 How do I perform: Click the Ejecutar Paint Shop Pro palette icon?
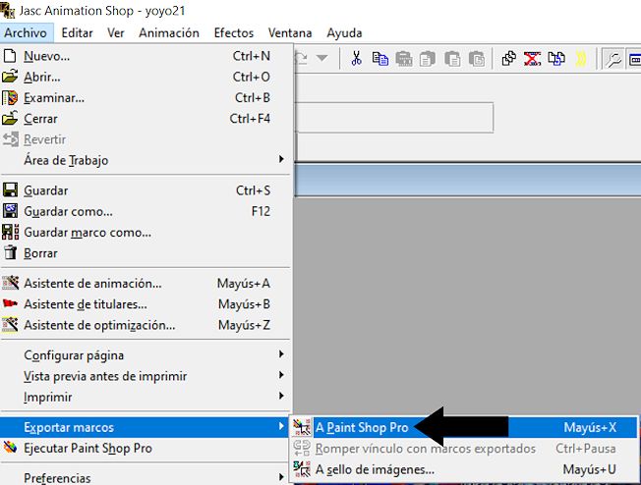coord(10,448)
